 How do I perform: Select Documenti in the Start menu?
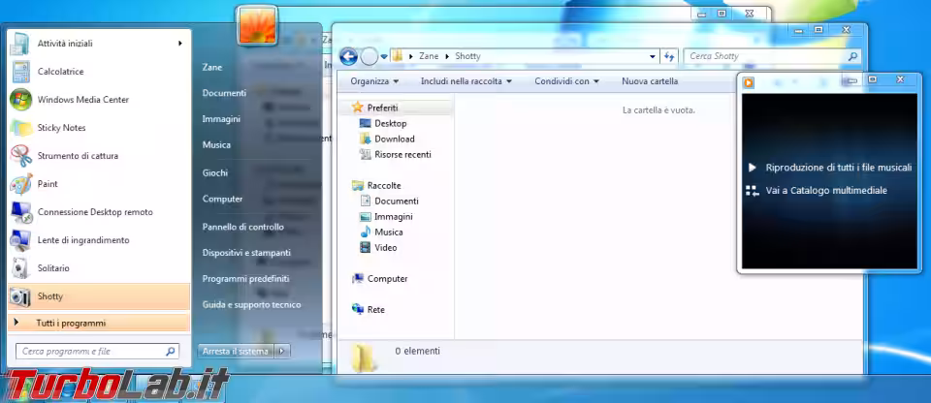224,93
